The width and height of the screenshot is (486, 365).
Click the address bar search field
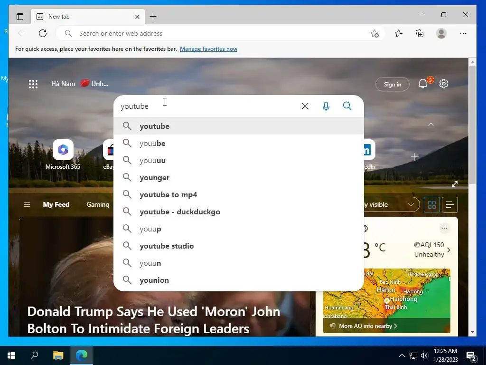click(220, 33)
